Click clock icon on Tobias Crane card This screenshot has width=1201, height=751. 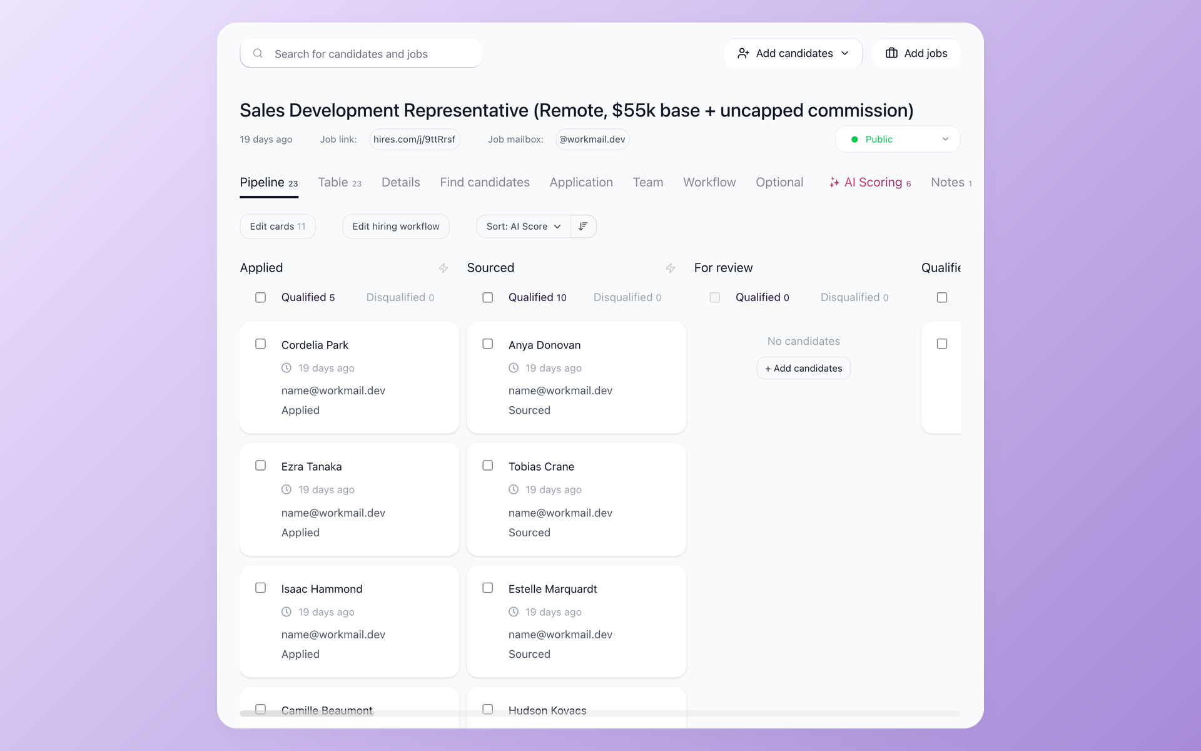point(514,489)
